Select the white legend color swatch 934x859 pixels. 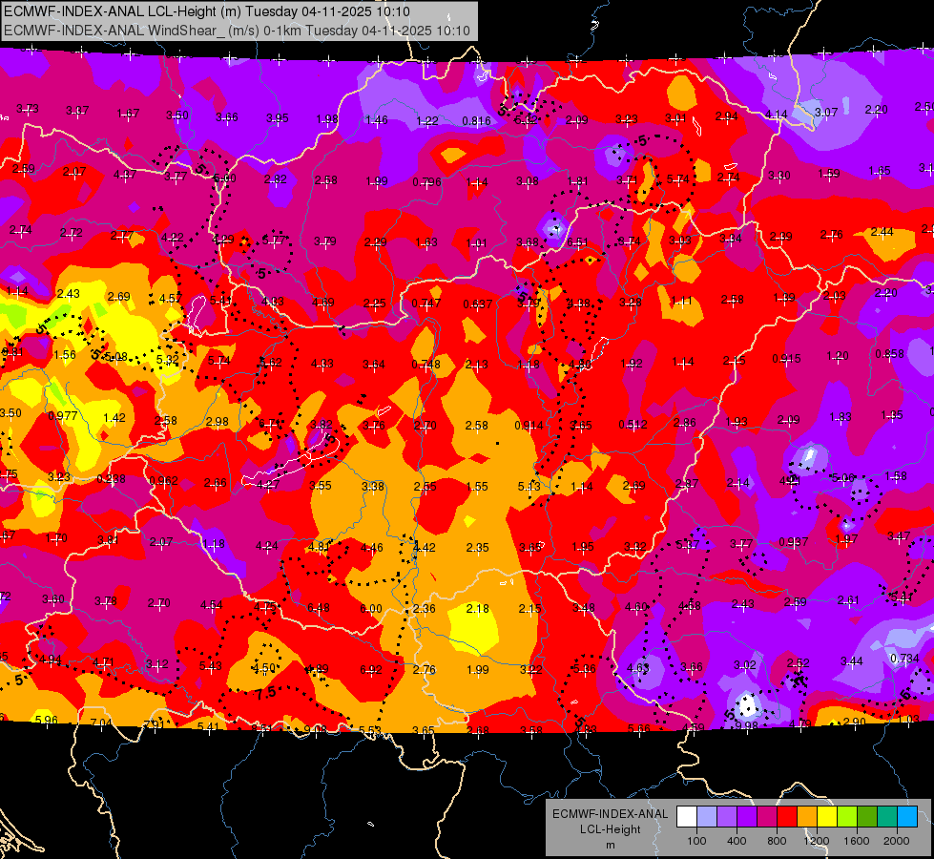tap(687, 817)
